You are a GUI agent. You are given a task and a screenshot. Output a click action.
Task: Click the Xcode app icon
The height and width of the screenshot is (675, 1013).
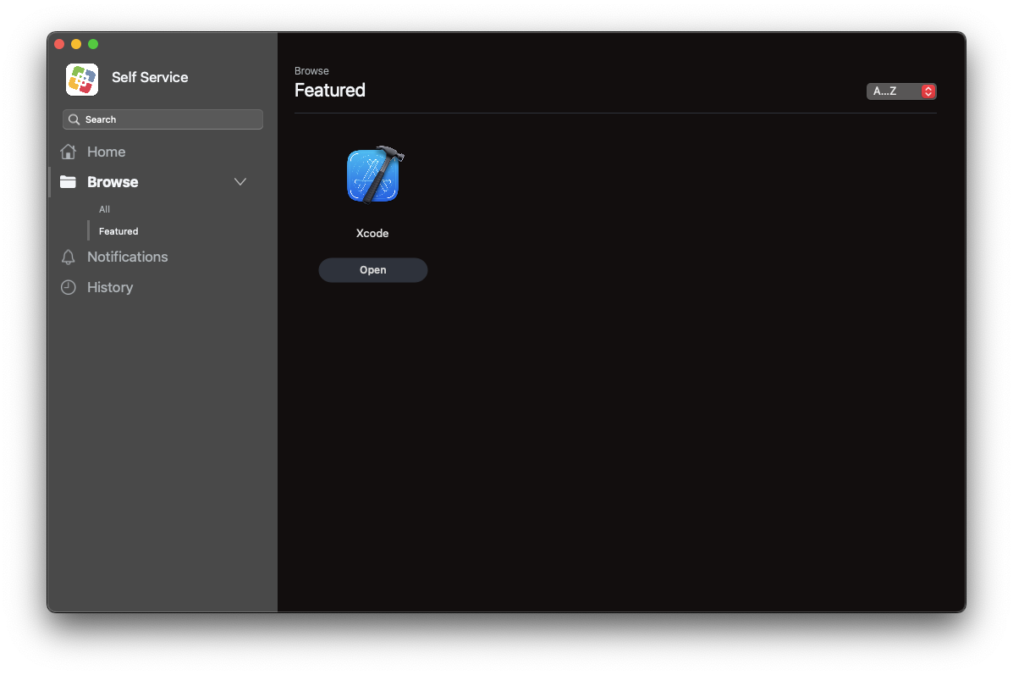click(374, 175)
